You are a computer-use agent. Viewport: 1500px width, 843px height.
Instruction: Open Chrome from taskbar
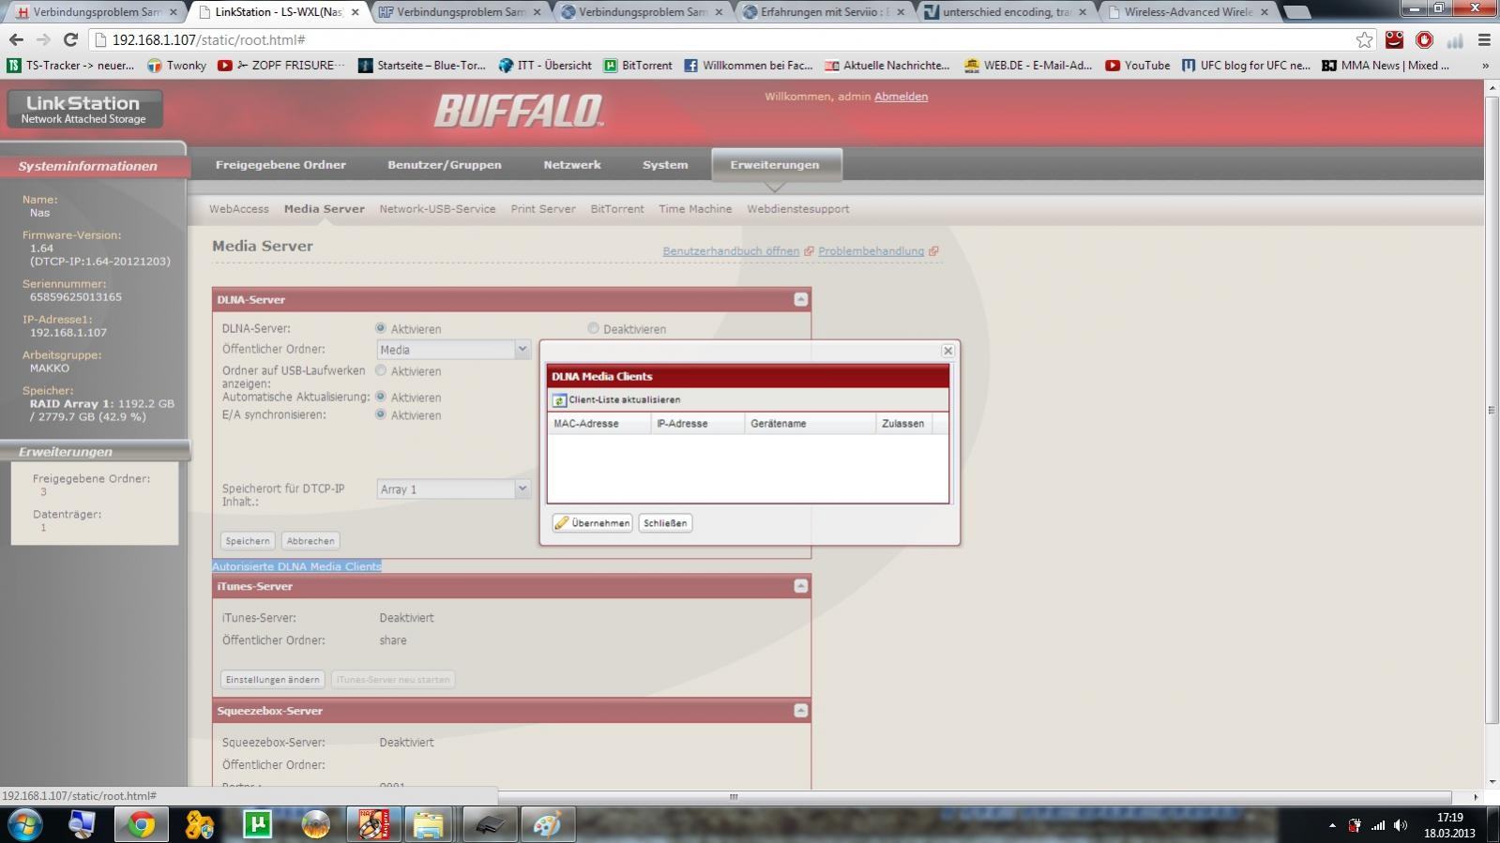pos(142,824)
